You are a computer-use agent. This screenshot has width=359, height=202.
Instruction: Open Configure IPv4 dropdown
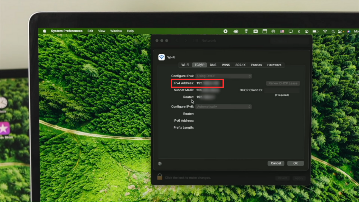click(x=224, y=76)
